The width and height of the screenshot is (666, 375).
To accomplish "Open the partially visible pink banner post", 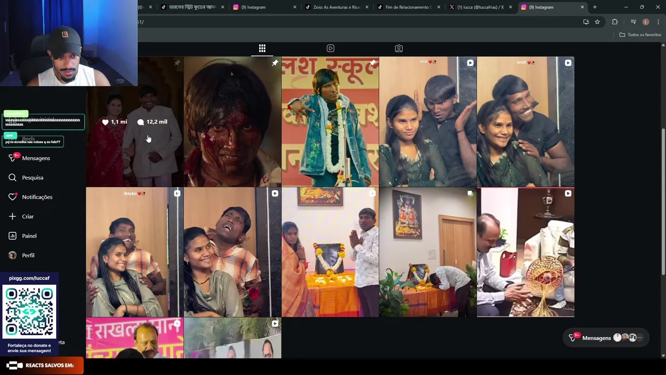I will click(x=135, y=338).
